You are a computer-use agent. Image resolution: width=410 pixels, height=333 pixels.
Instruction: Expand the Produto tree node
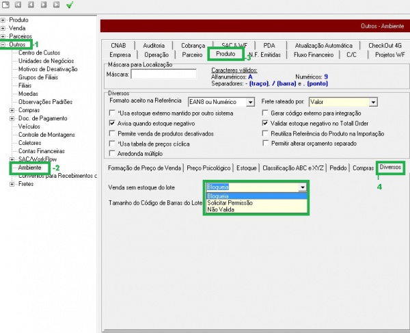3,21
